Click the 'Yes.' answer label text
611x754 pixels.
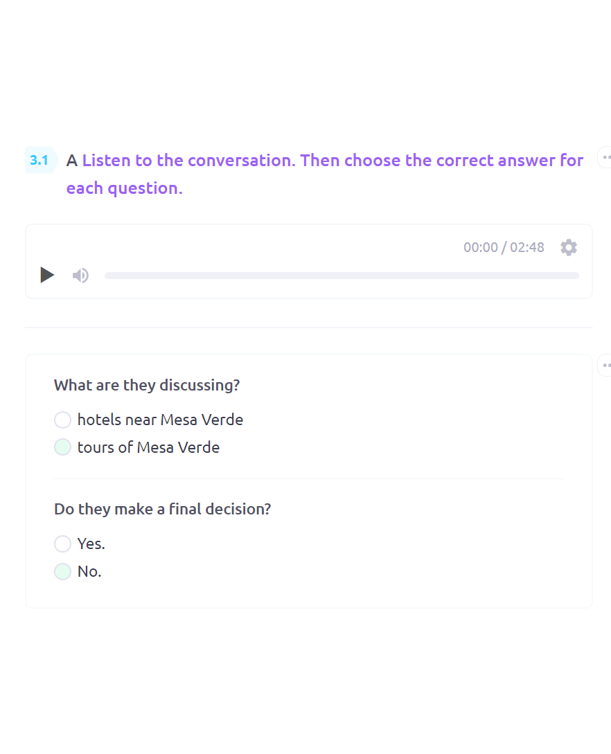click(91, 544)
